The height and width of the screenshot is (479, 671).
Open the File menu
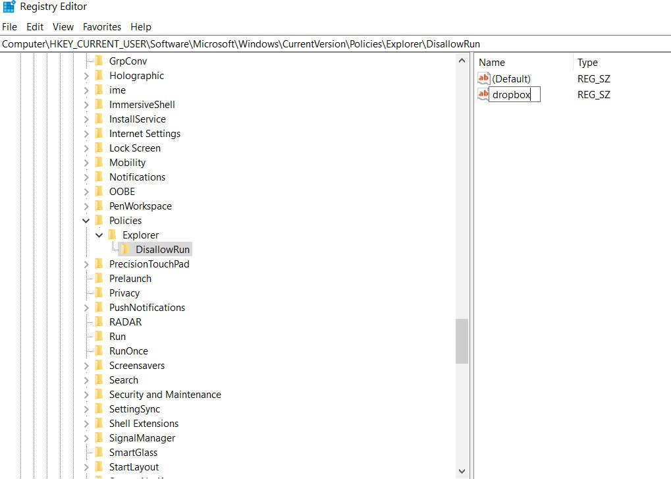(x=9, y=26)
